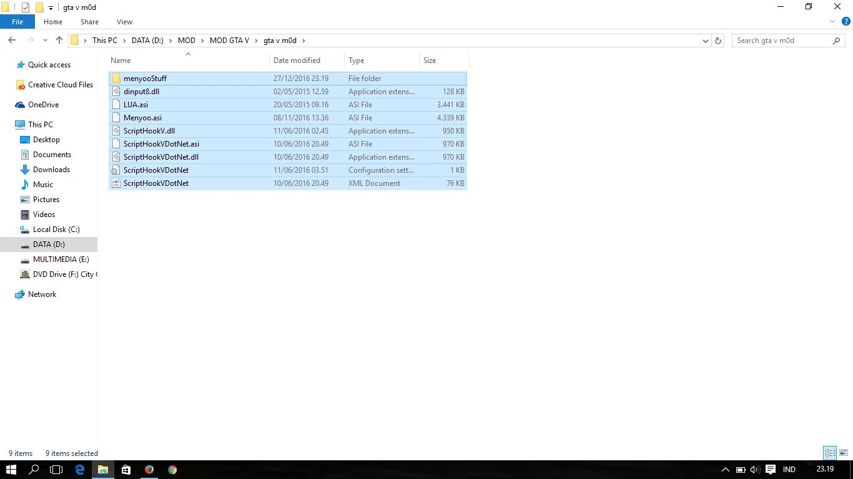Select DATA (D:) drive in sidebar
Viewport: 853px width, 479px height.
click(x=49, y=244)
